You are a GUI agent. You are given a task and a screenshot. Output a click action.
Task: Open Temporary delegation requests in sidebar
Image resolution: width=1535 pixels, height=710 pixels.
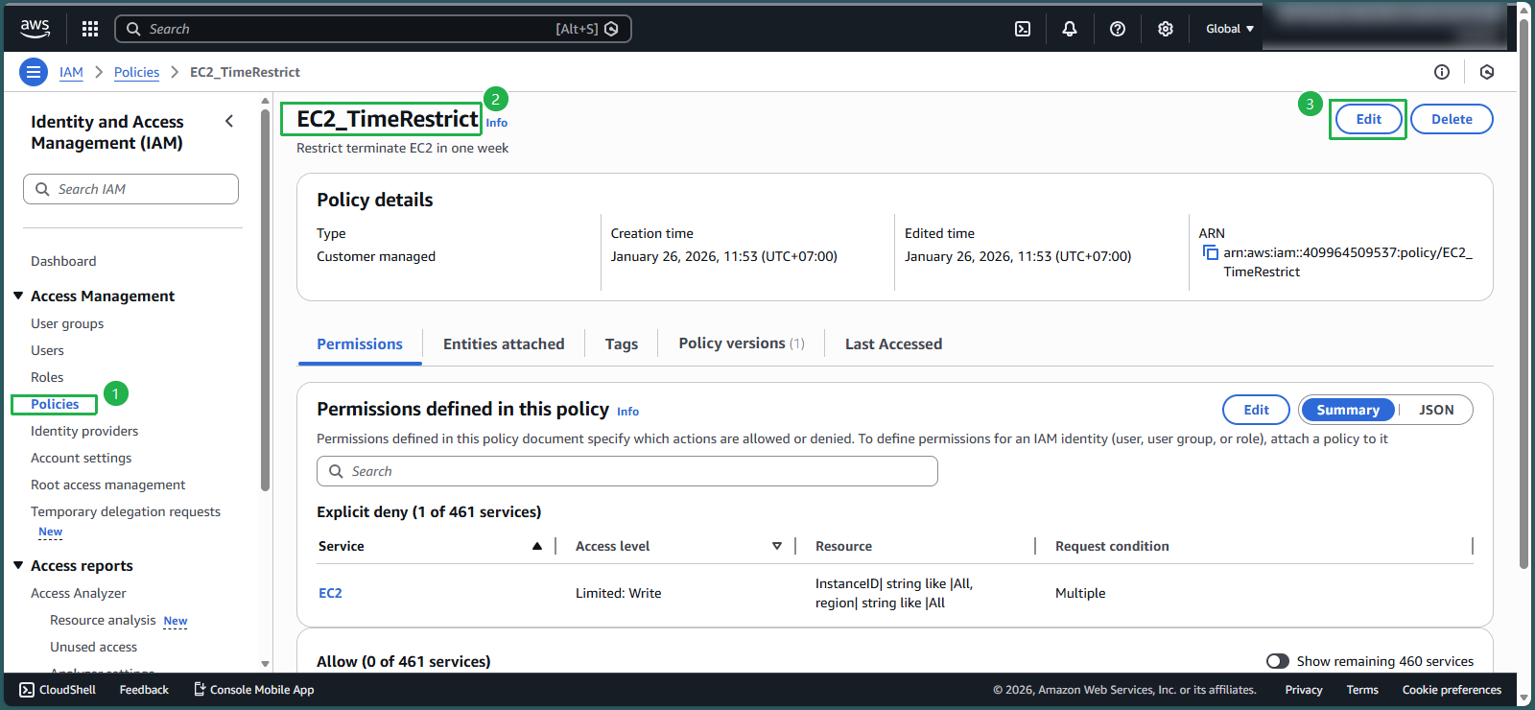(x=126, y=511)
